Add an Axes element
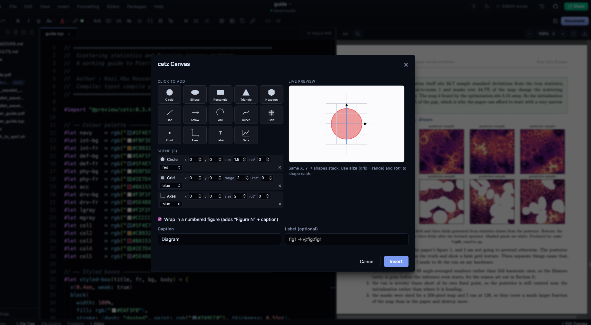This screenshot has height=325, width=591. click(x=195, y=135)
